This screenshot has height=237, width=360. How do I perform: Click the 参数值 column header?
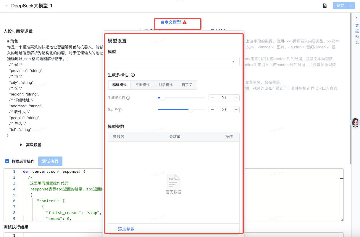tap(175, 137)
